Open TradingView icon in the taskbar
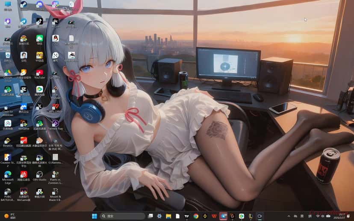 tap(187, 216)
